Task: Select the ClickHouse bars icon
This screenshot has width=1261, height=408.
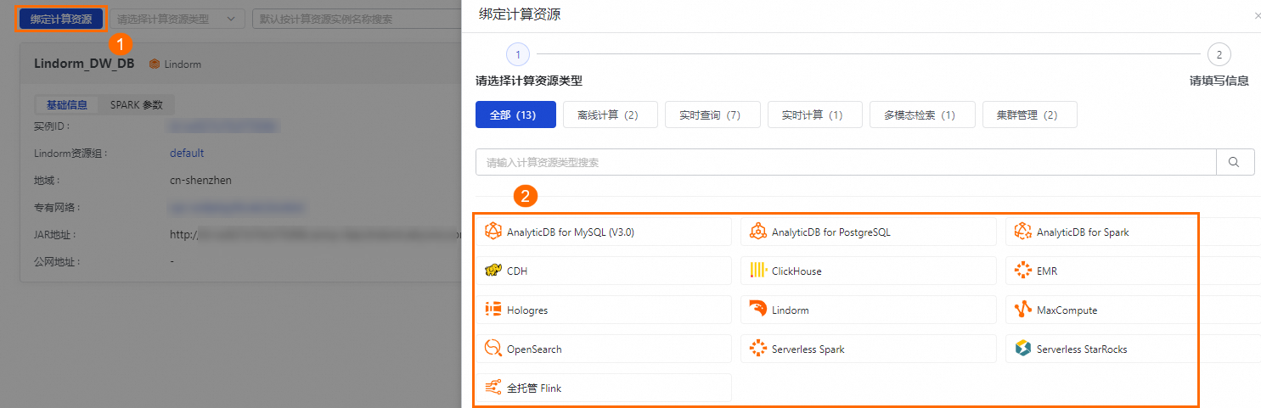Action: (x=758, y=271)
